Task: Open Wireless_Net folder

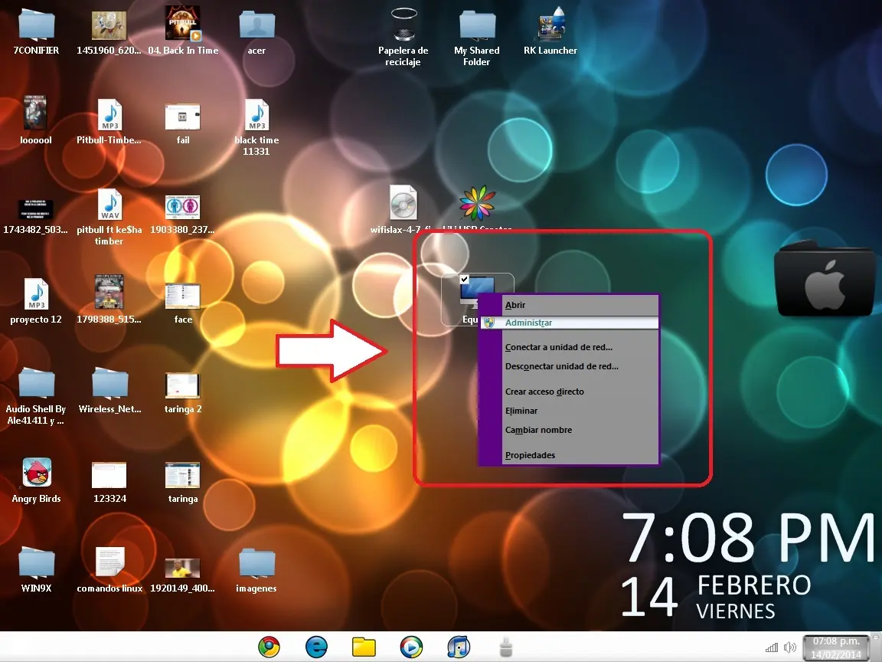Action: (109, 383)
